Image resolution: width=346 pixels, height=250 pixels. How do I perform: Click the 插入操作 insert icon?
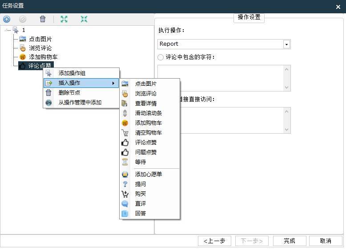[x=49, y=83]
